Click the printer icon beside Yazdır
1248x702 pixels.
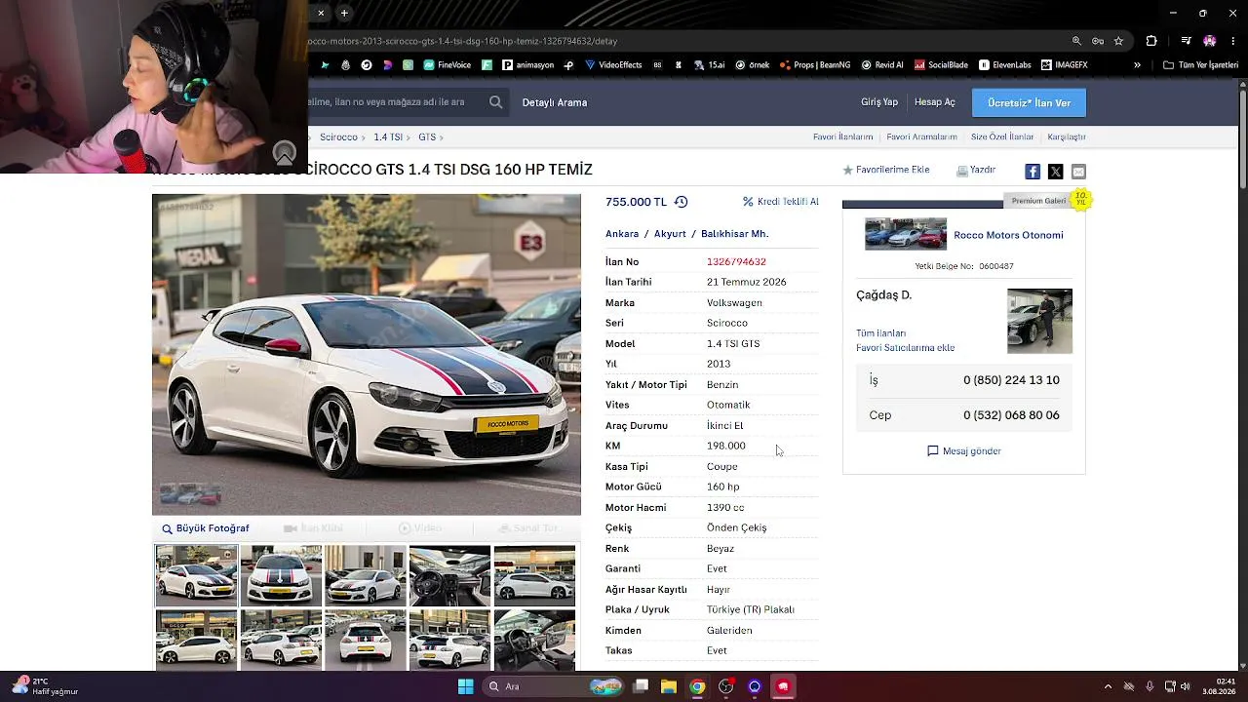[962, 171]
